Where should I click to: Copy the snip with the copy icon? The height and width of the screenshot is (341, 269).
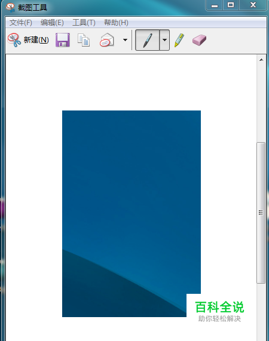(x=84, y=40)
